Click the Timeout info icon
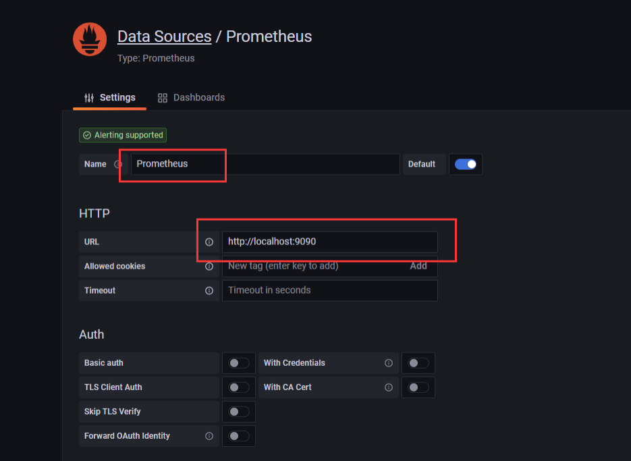 (x=209, y=290)
